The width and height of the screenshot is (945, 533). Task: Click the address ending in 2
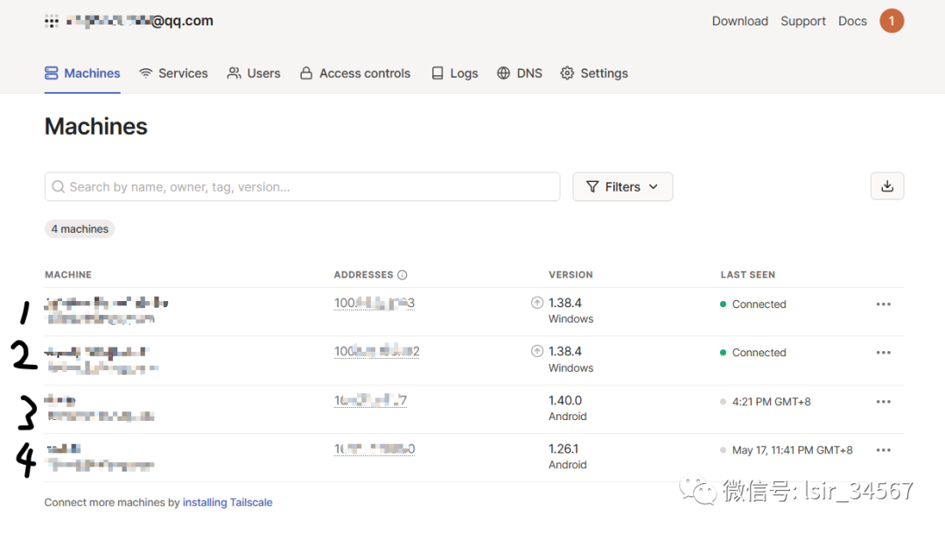376,352
